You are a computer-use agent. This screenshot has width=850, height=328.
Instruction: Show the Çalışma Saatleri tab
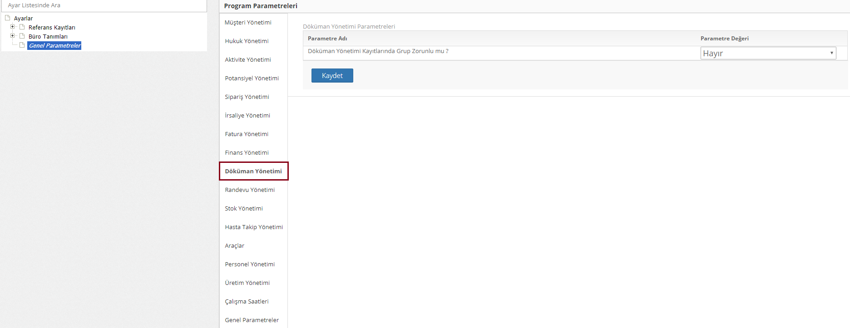tap(247, 302)
